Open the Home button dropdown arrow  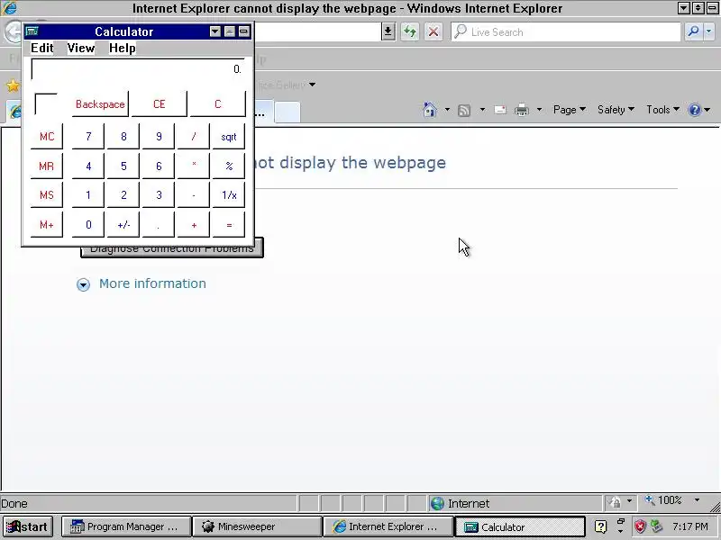click(447, 110)
